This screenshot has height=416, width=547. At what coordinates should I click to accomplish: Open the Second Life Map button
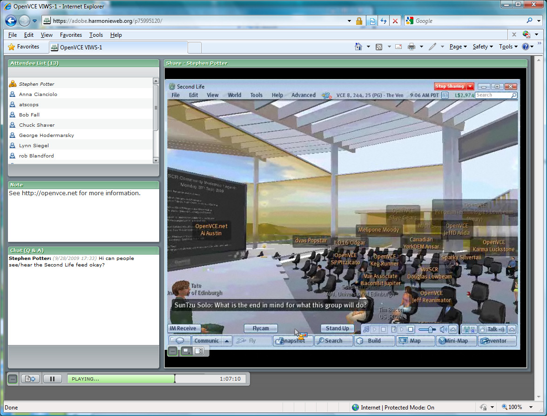(x=415, y=341)
